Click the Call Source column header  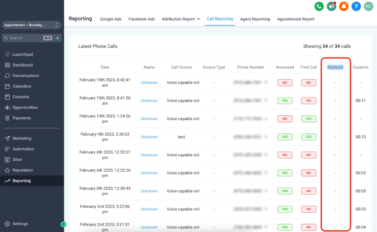[181, 67]
